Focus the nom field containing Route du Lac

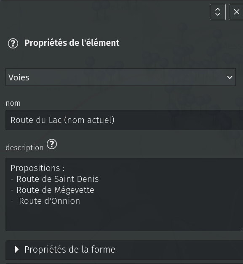(124, 120)
